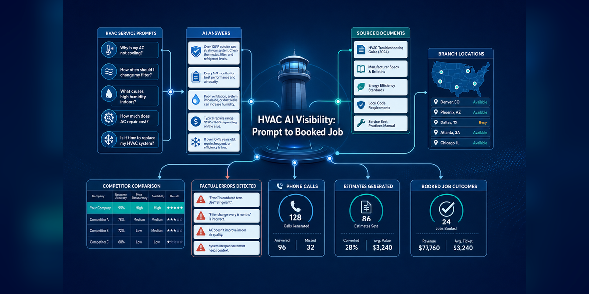The image size is (589, 294).
Task: Select the 'How much does AC repair cost?' prompt
Action: (129, 117)
